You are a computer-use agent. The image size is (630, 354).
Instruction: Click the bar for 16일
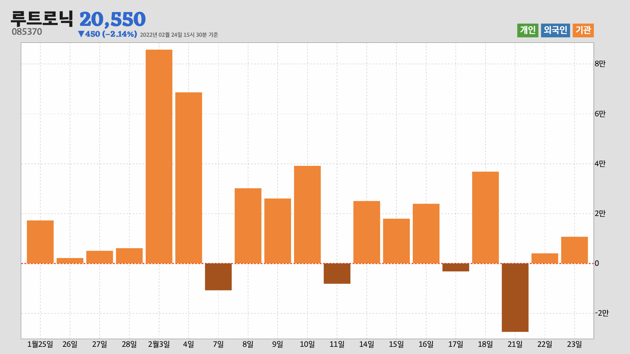tap(426, 234)
